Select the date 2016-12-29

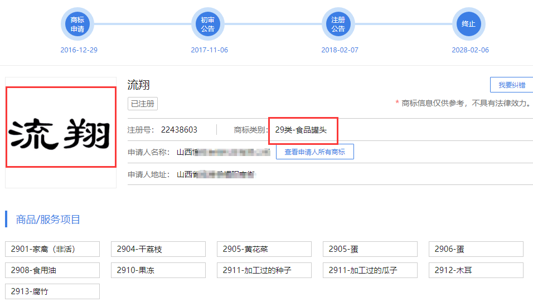[79, 50]
